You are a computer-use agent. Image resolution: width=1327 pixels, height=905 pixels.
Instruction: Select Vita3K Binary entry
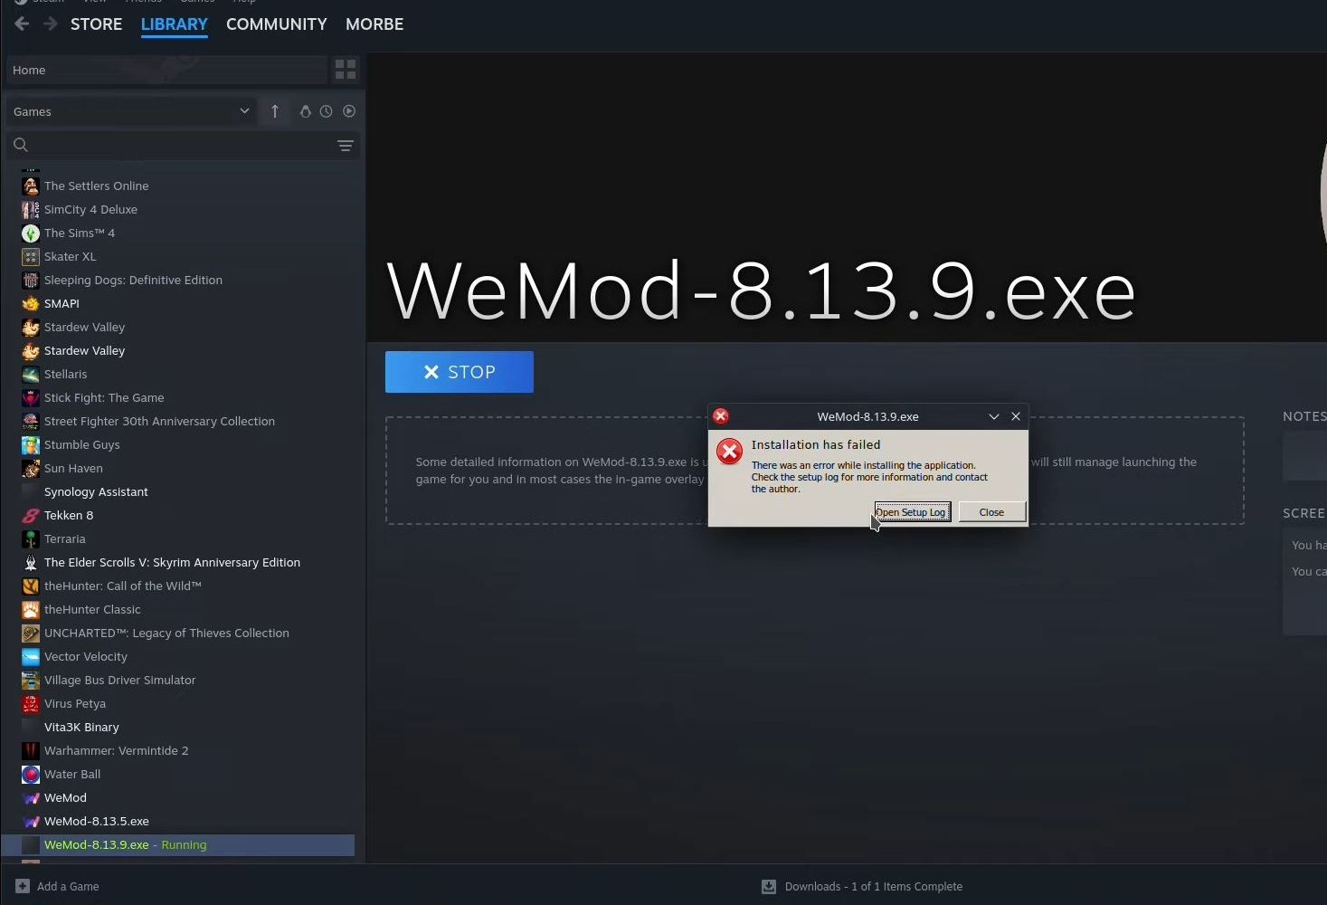coord(81,727)
